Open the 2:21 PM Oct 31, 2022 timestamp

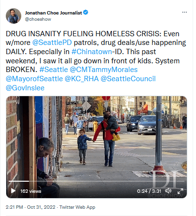[x=30, y=207]
